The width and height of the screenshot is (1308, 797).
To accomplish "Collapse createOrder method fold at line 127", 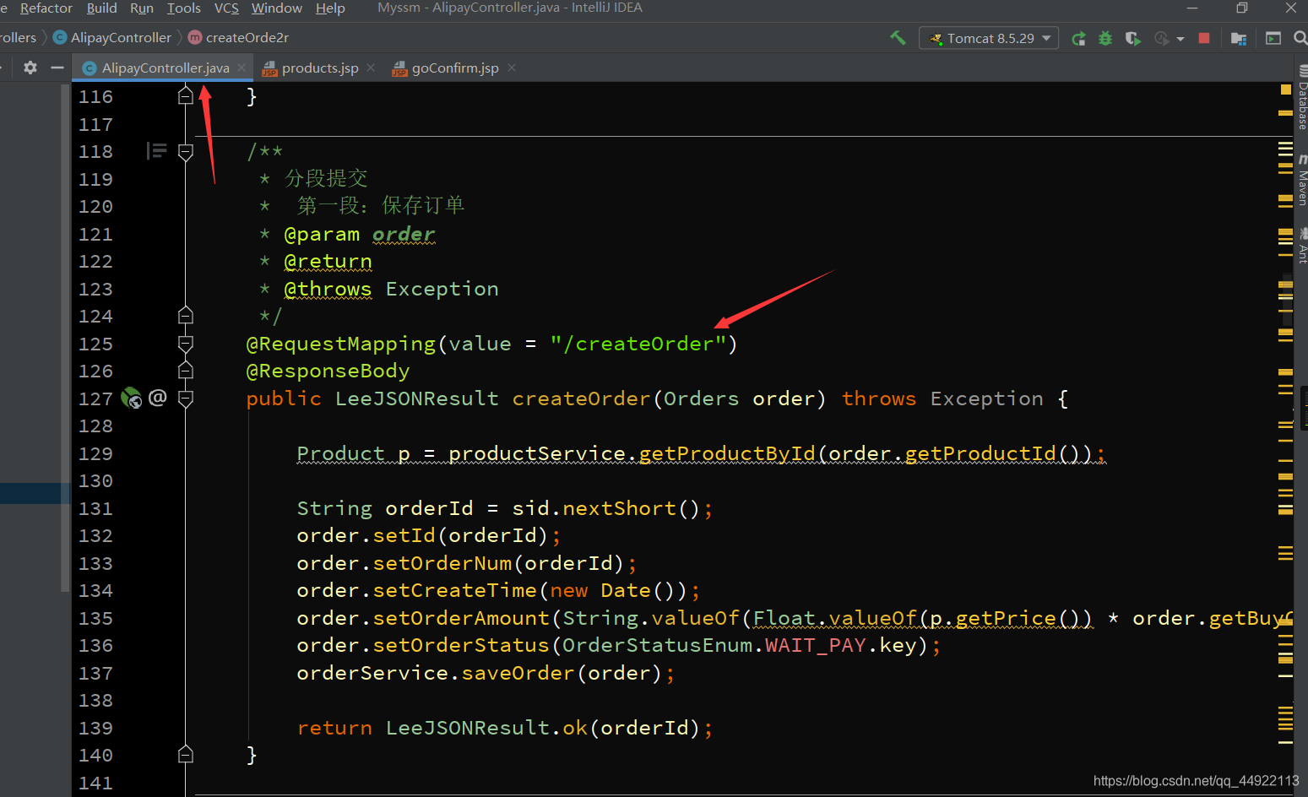I will click(186, 398).
